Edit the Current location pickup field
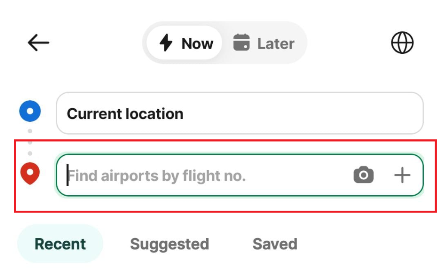 click(240, 113)
